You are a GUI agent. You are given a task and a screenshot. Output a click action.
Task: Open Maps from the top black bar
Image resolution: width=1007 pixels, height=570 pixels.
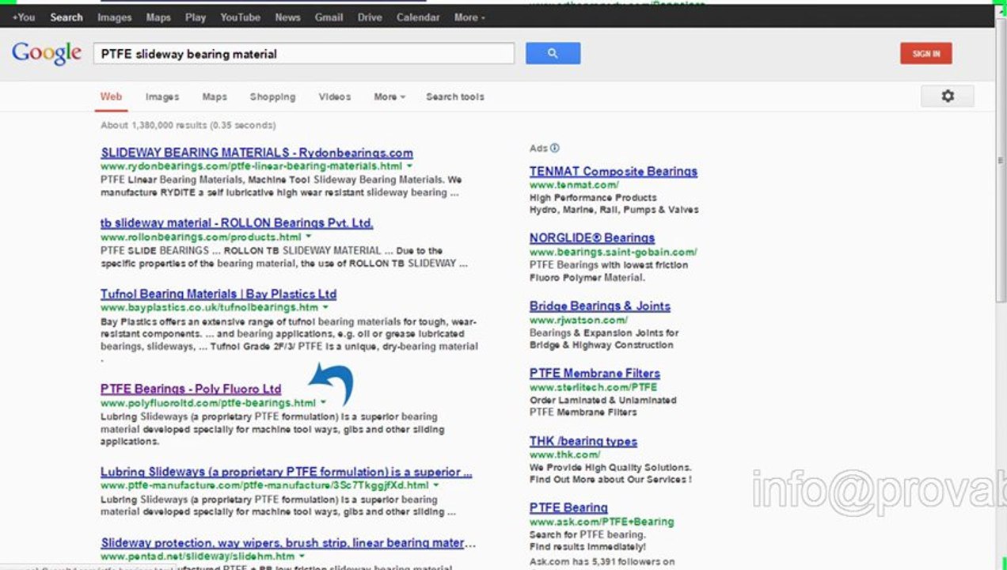tap(158, 17)
